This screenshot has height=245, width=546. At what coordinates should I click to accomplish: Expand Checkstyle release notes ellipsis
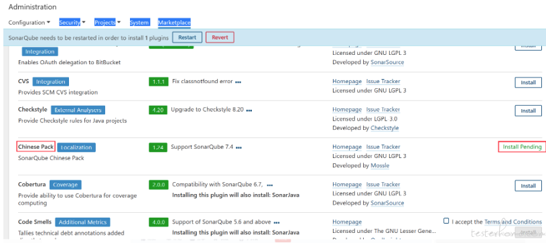249,110
